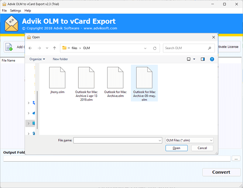The height and width of the screenshot is (188, 243).
Task: Click the Output Folder path field
Action: [x=117, y=159]
